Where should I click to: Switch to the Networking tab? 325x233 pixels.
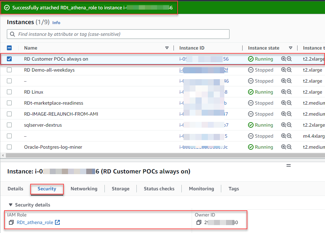pos(84,189)
